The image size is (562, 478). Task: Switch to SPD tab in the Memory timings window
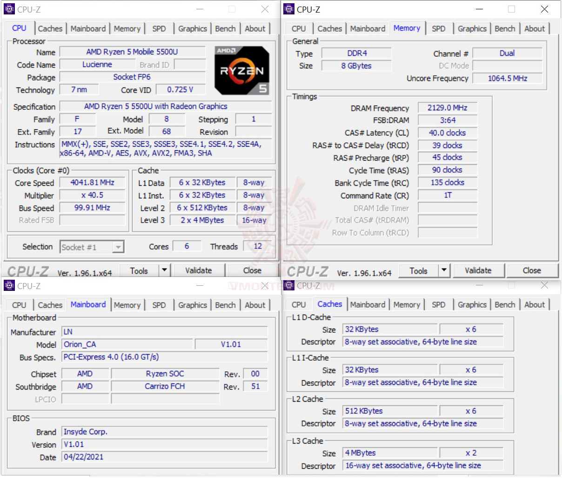point(439,28)
